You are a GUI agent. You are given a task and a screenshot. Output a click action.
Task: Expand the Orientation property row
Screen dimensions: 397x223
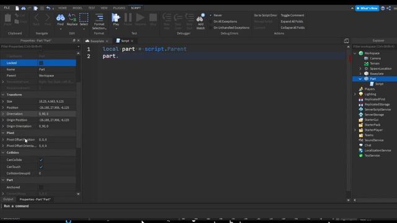[3, 114]
